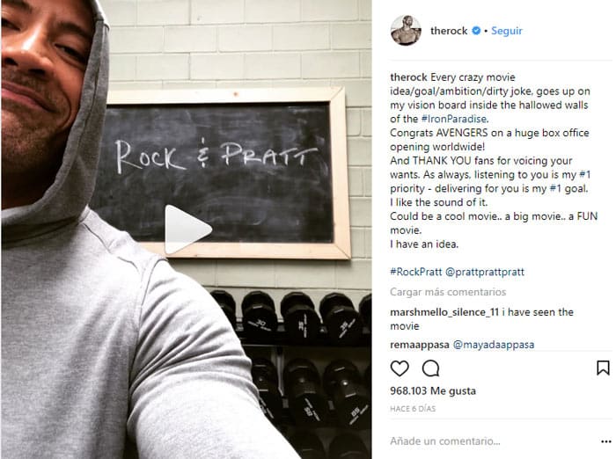Screen dimensions: 616x459
Task: Open marshmello_silence_11 commenter profile
Action: click(444, 312)
